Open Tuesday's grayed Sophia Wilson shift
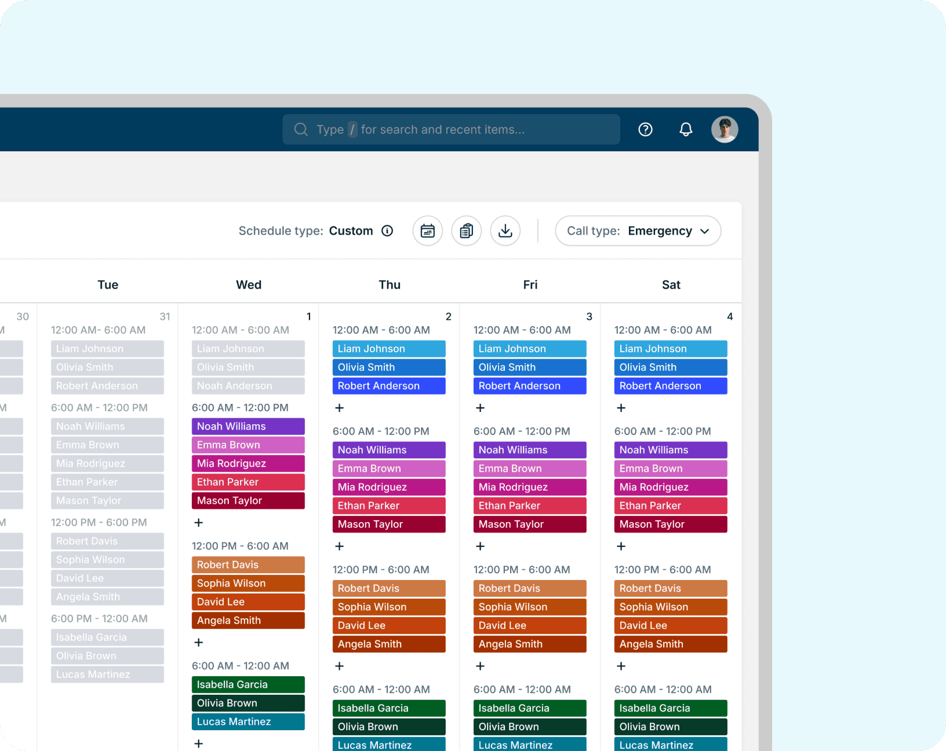 coord(107,560)
